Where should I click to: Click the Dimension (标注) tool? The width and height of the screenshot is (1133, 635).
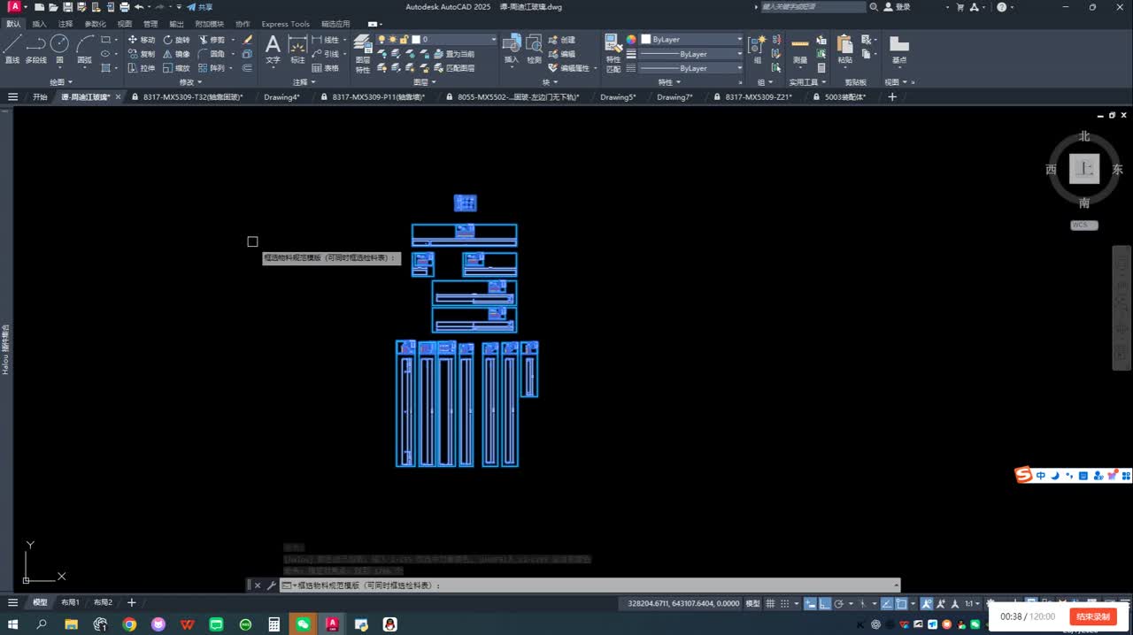click(x=297, y=50)
